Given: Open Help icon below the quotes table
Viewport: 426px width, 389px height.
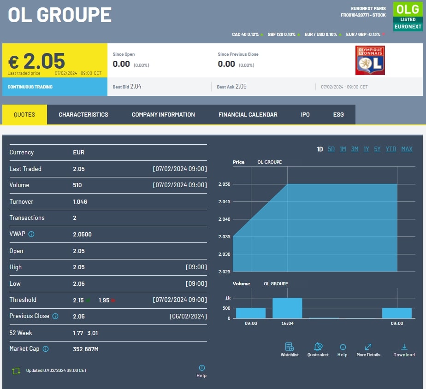Looking at the screenshot, I should click(x=202, y=368).
